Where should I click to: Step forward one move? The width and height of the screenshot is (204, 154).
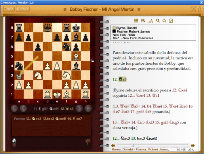click(x=79, y=108)
